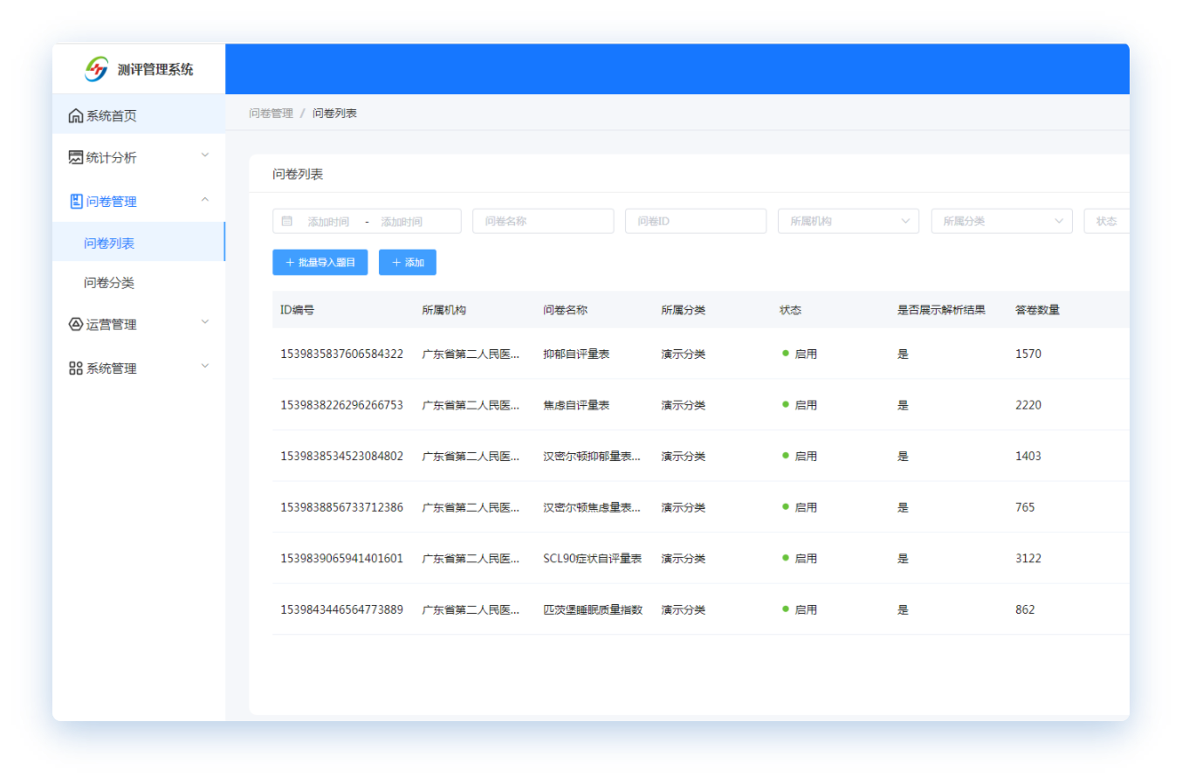
Task: Click the calendar icon in date filter
Action: click(287, 222)
